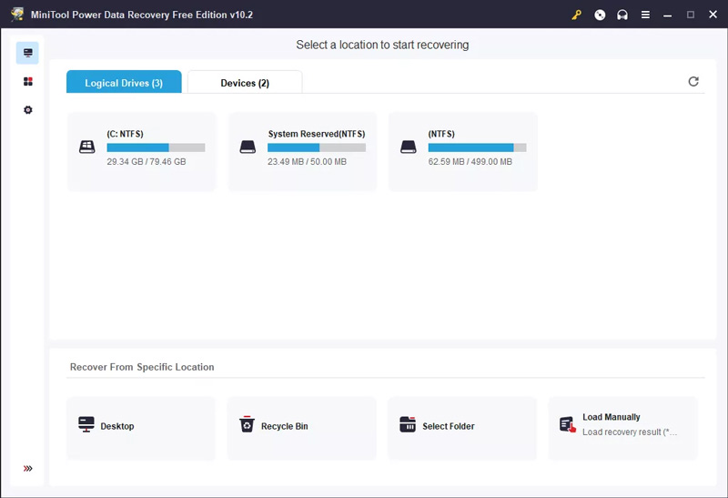This screenshot has height=498, width=728.
Task: Click the headphones support icon
Action: click(622, 15)
